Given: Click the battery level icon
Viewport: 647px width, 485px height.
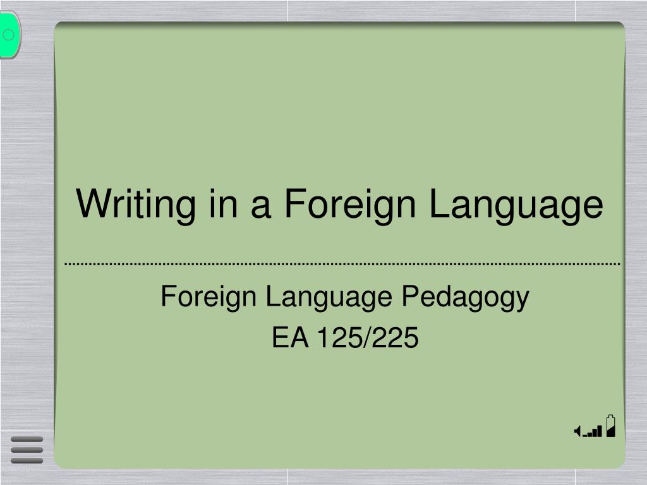Looking at the screenshot, I should (x=611, y=426).
